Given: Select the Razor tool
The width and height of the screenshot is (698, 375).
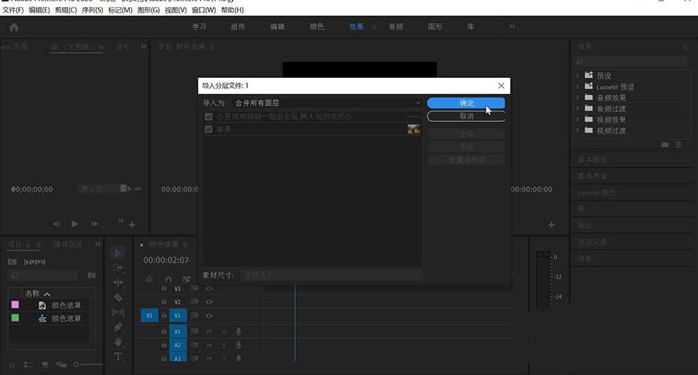Looking at the screenshot, I should tap(118, 297).
